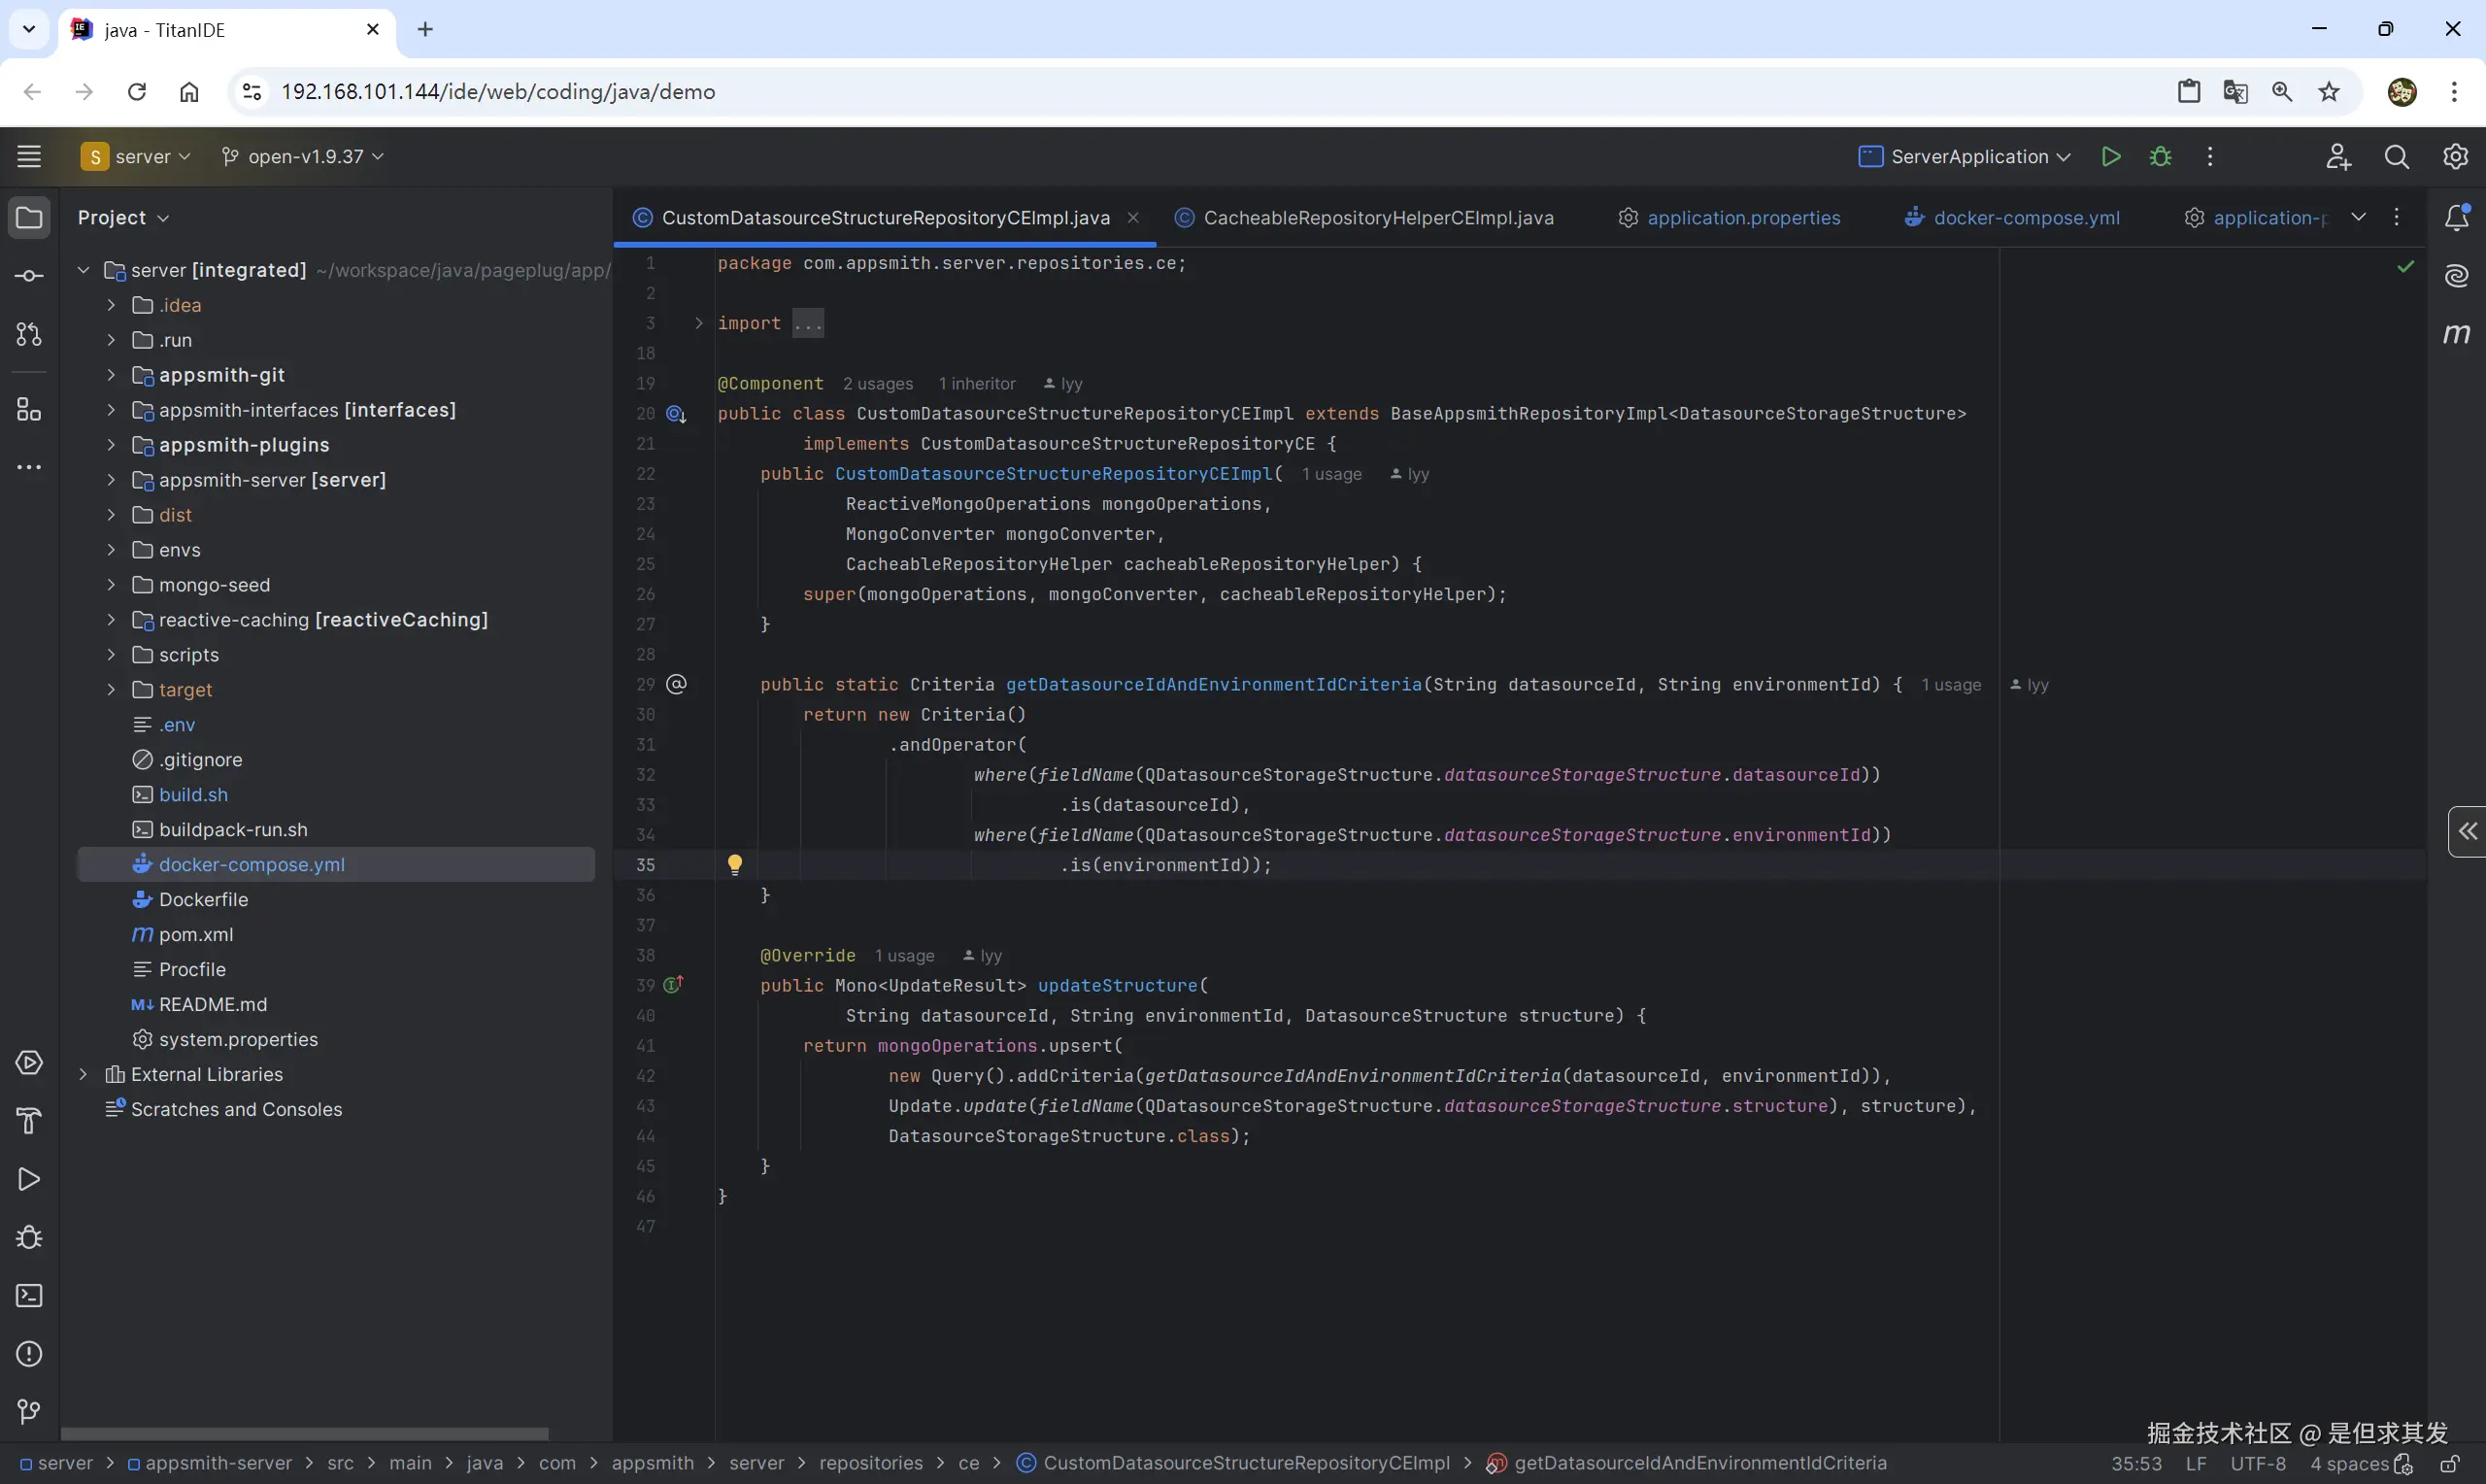Screen dimensions: 2486x1484
Task: Open the Maven panel on the right sidebar
Action: tap(2456, 334)
